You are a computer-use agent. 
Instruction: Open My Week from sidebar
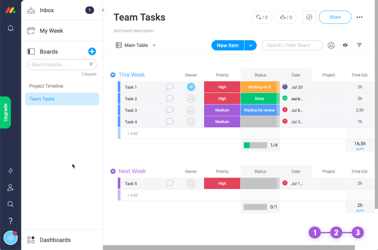51,31
